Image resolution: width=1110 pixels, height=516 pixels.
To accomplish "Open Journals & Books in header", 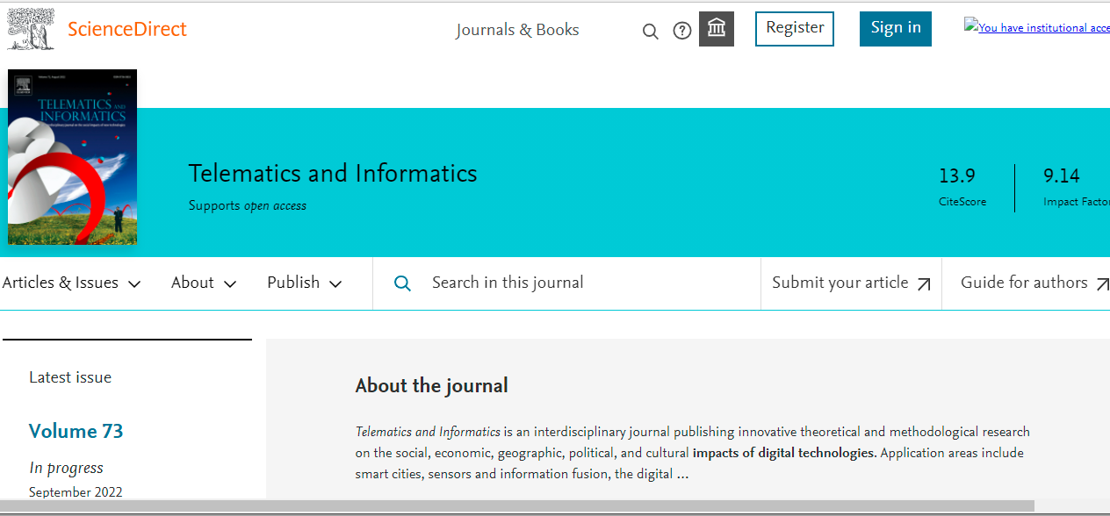I will 517,30.
